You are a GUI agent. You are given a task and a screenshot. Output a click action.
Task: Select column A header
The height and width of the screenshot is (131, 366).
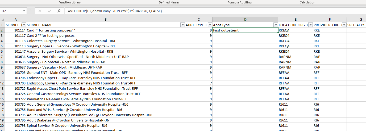pyautogui.click(x=16, y=20)
